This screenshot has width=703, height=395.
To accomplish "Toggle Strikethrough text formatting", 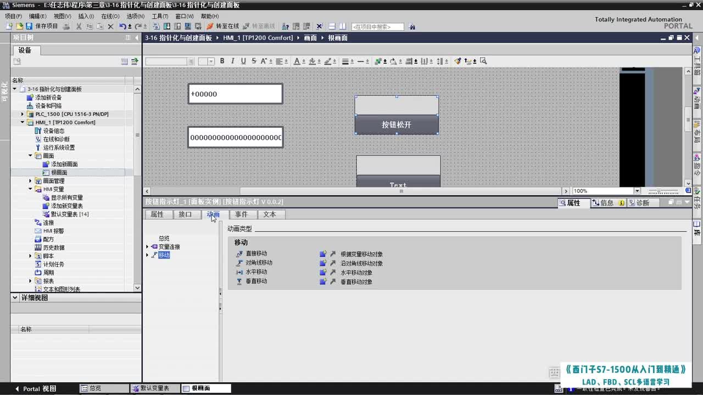I will point(254,61).
